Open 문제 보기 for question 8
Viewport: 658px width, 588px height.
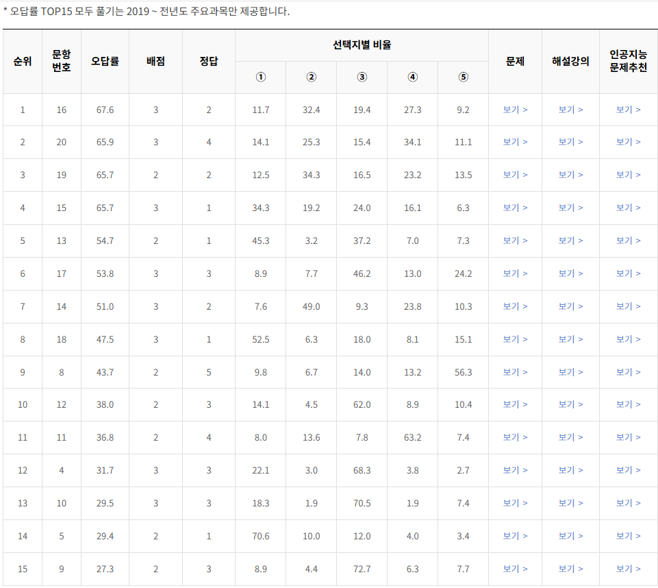point(515,372)
